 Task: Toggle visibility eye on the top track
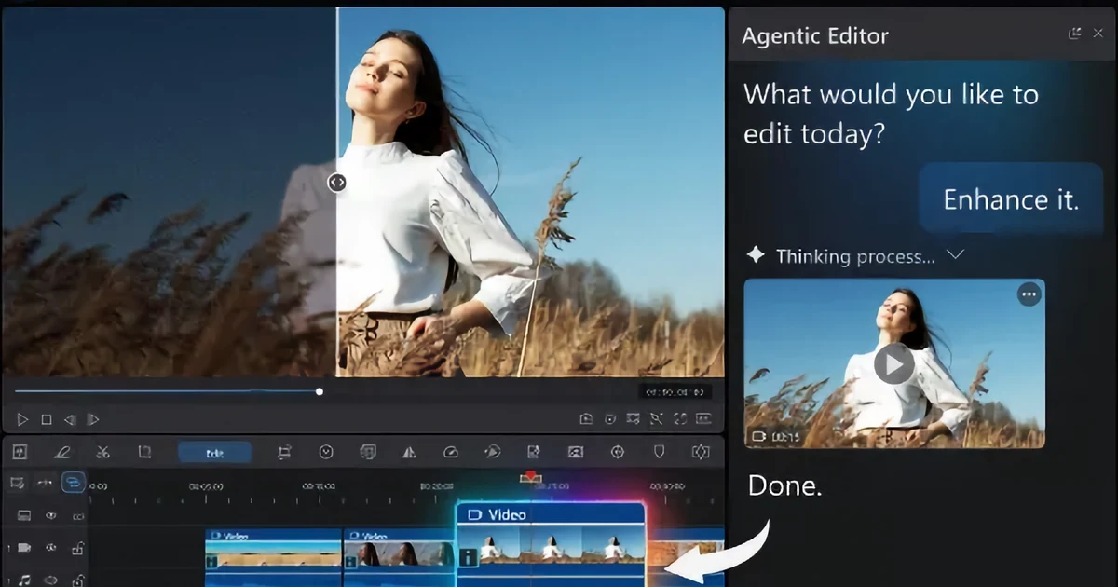tap(51, 515)
